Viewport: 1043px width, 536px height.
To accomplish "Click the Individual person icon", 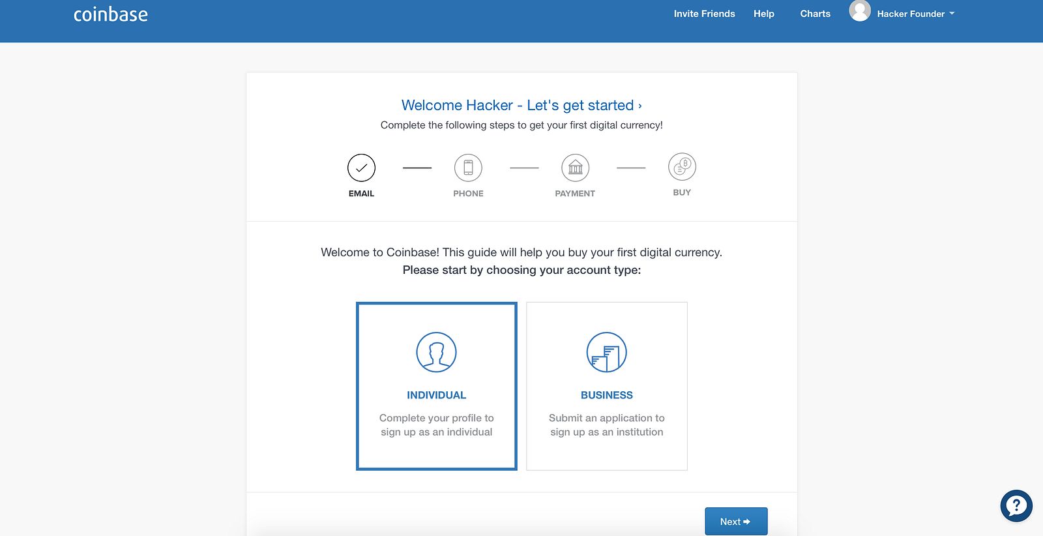I will [x=436, y=352].
